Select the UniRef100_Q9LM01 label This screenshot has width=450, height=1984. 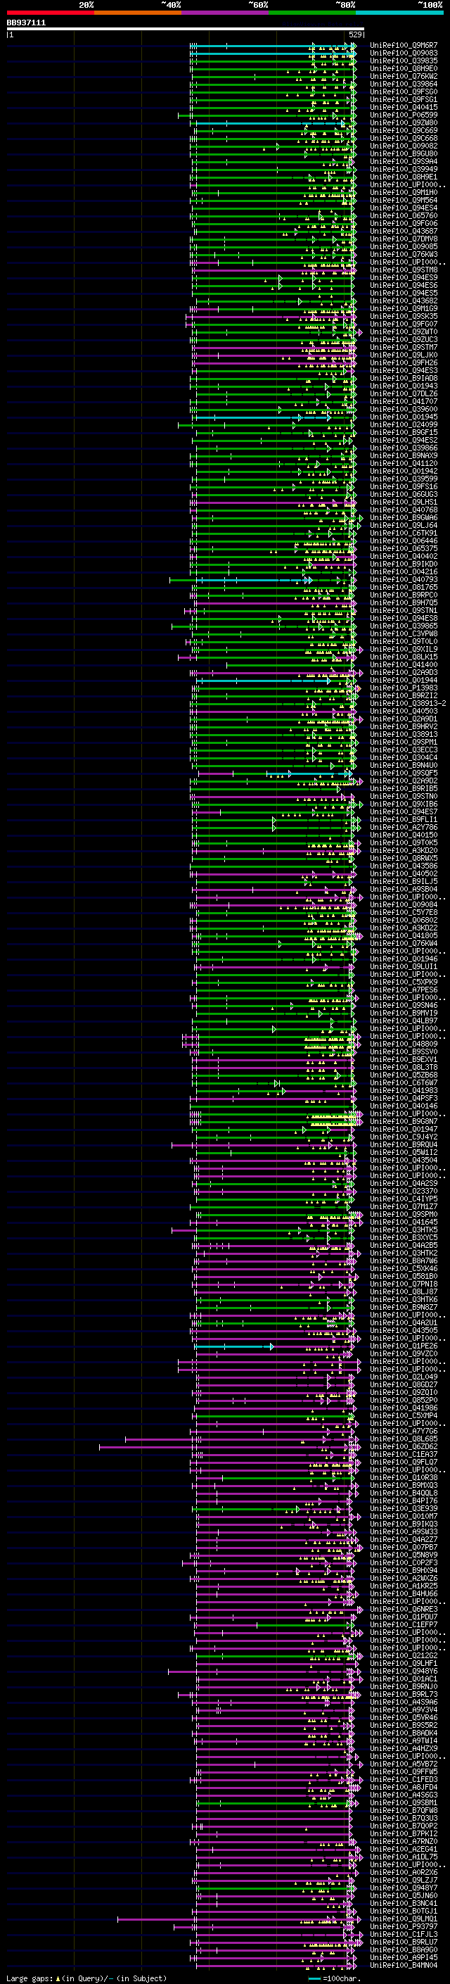click(403, 1919)
